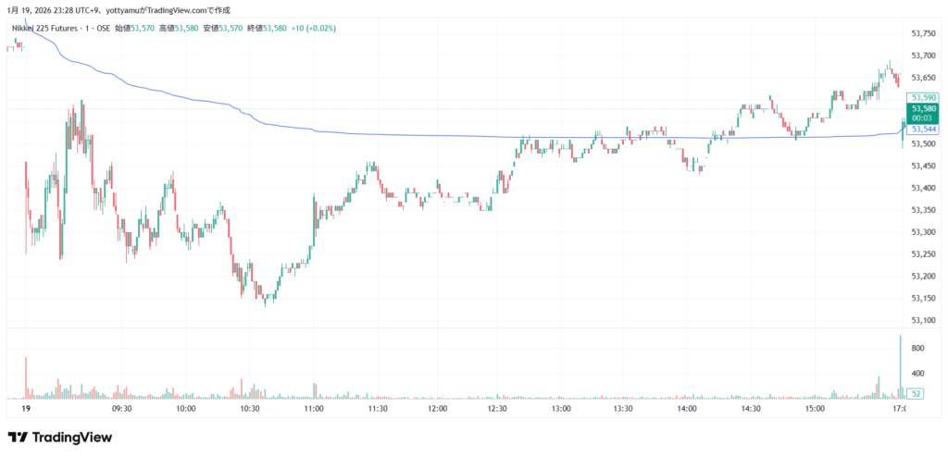The width and height of the screenshot is (948, 457).
Task: Click the date marker 19 on time axis
Action: pyautogui.click(x=26, y=408)
